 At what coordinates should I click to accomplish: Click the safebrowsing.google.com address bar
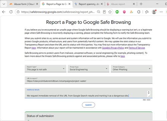click(x=58, y=12)
